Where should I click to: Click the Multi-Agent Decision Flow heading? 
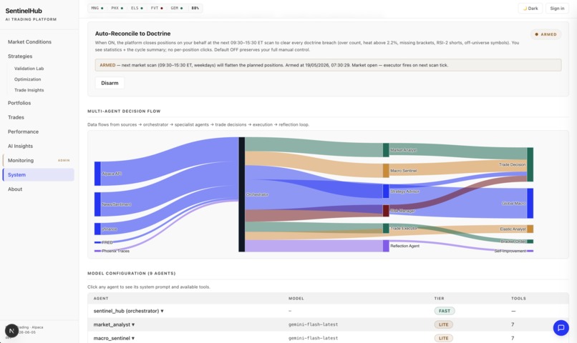tap(124, 111)
